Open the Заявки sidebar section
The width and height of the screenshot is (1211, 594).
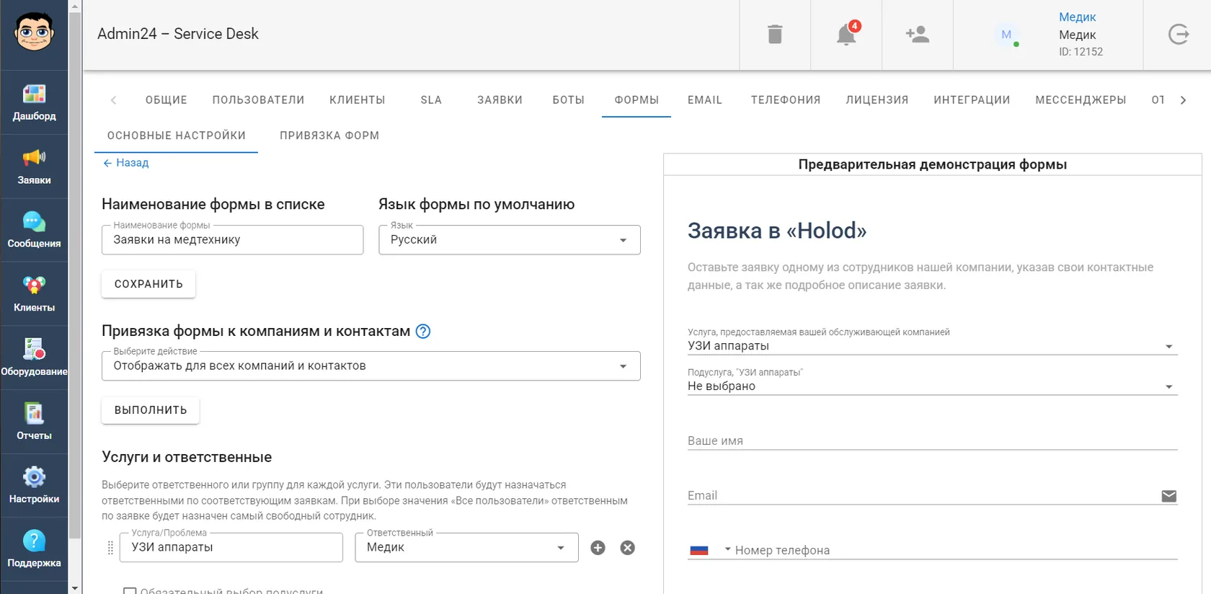(34, 167)
